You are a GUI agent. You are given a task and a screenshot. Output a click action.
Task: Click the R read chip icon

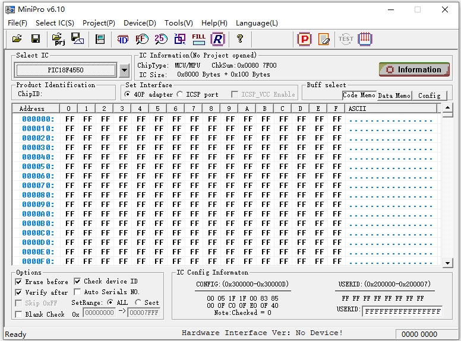pos(218,39)
